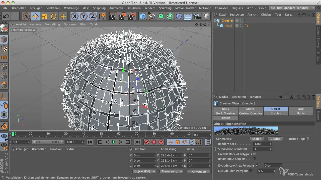
Task: Switch the coordinate system icon
Action: tap(102, 16)
